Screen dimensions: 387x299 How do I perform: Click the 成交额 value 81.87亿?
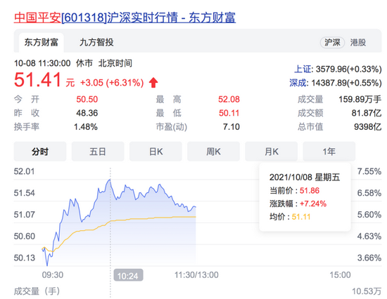click(367, 113)
